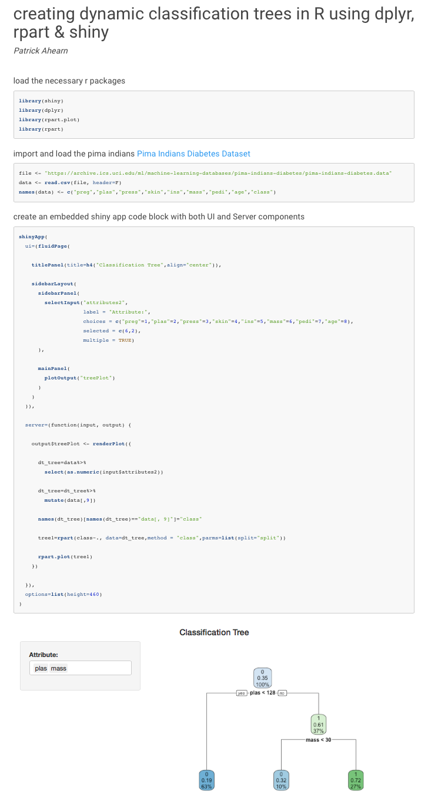Click the light blue leaf node showing 10%
428x797 pixels.
(x=282, y=779)
